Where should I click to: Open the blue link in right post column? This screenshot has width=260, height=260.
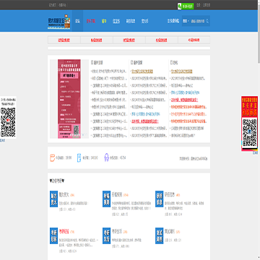pos(185,92)
